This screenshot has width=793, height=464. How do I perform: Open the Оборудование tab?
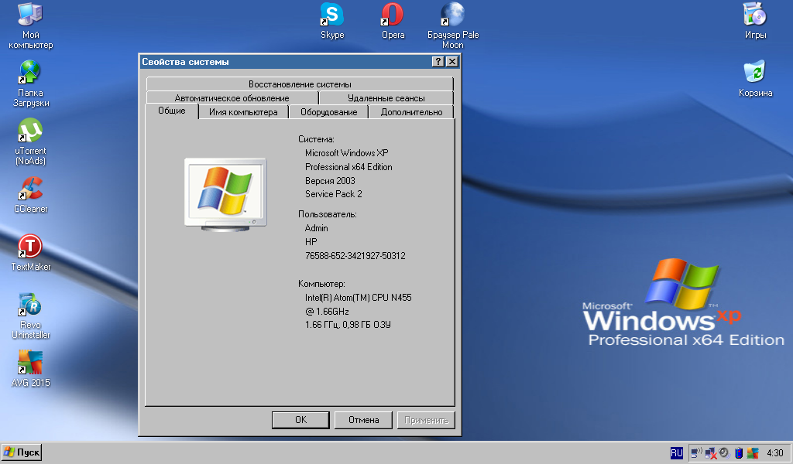[x=328, y=112]
